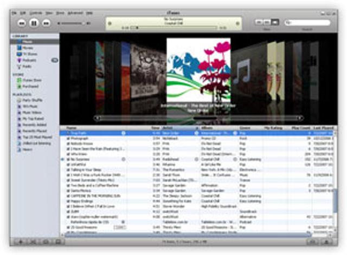Viewport: 347px width, 255px height.
Task: Click the store arrow next to No Surprises
Action: pyautogui.click(x=124, y=159)
